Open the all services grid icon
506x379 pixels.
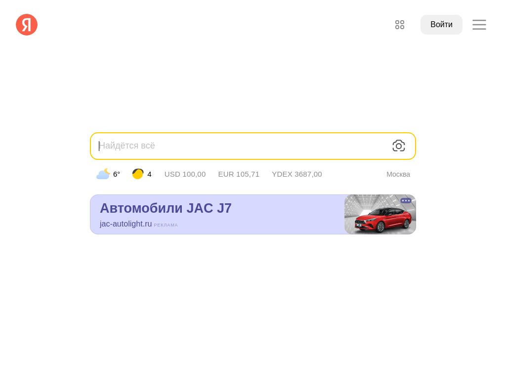[399, 25]
